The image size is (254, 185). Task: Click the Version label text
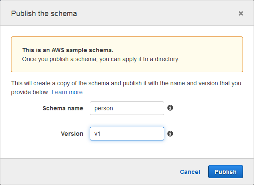tap(72, 134)
